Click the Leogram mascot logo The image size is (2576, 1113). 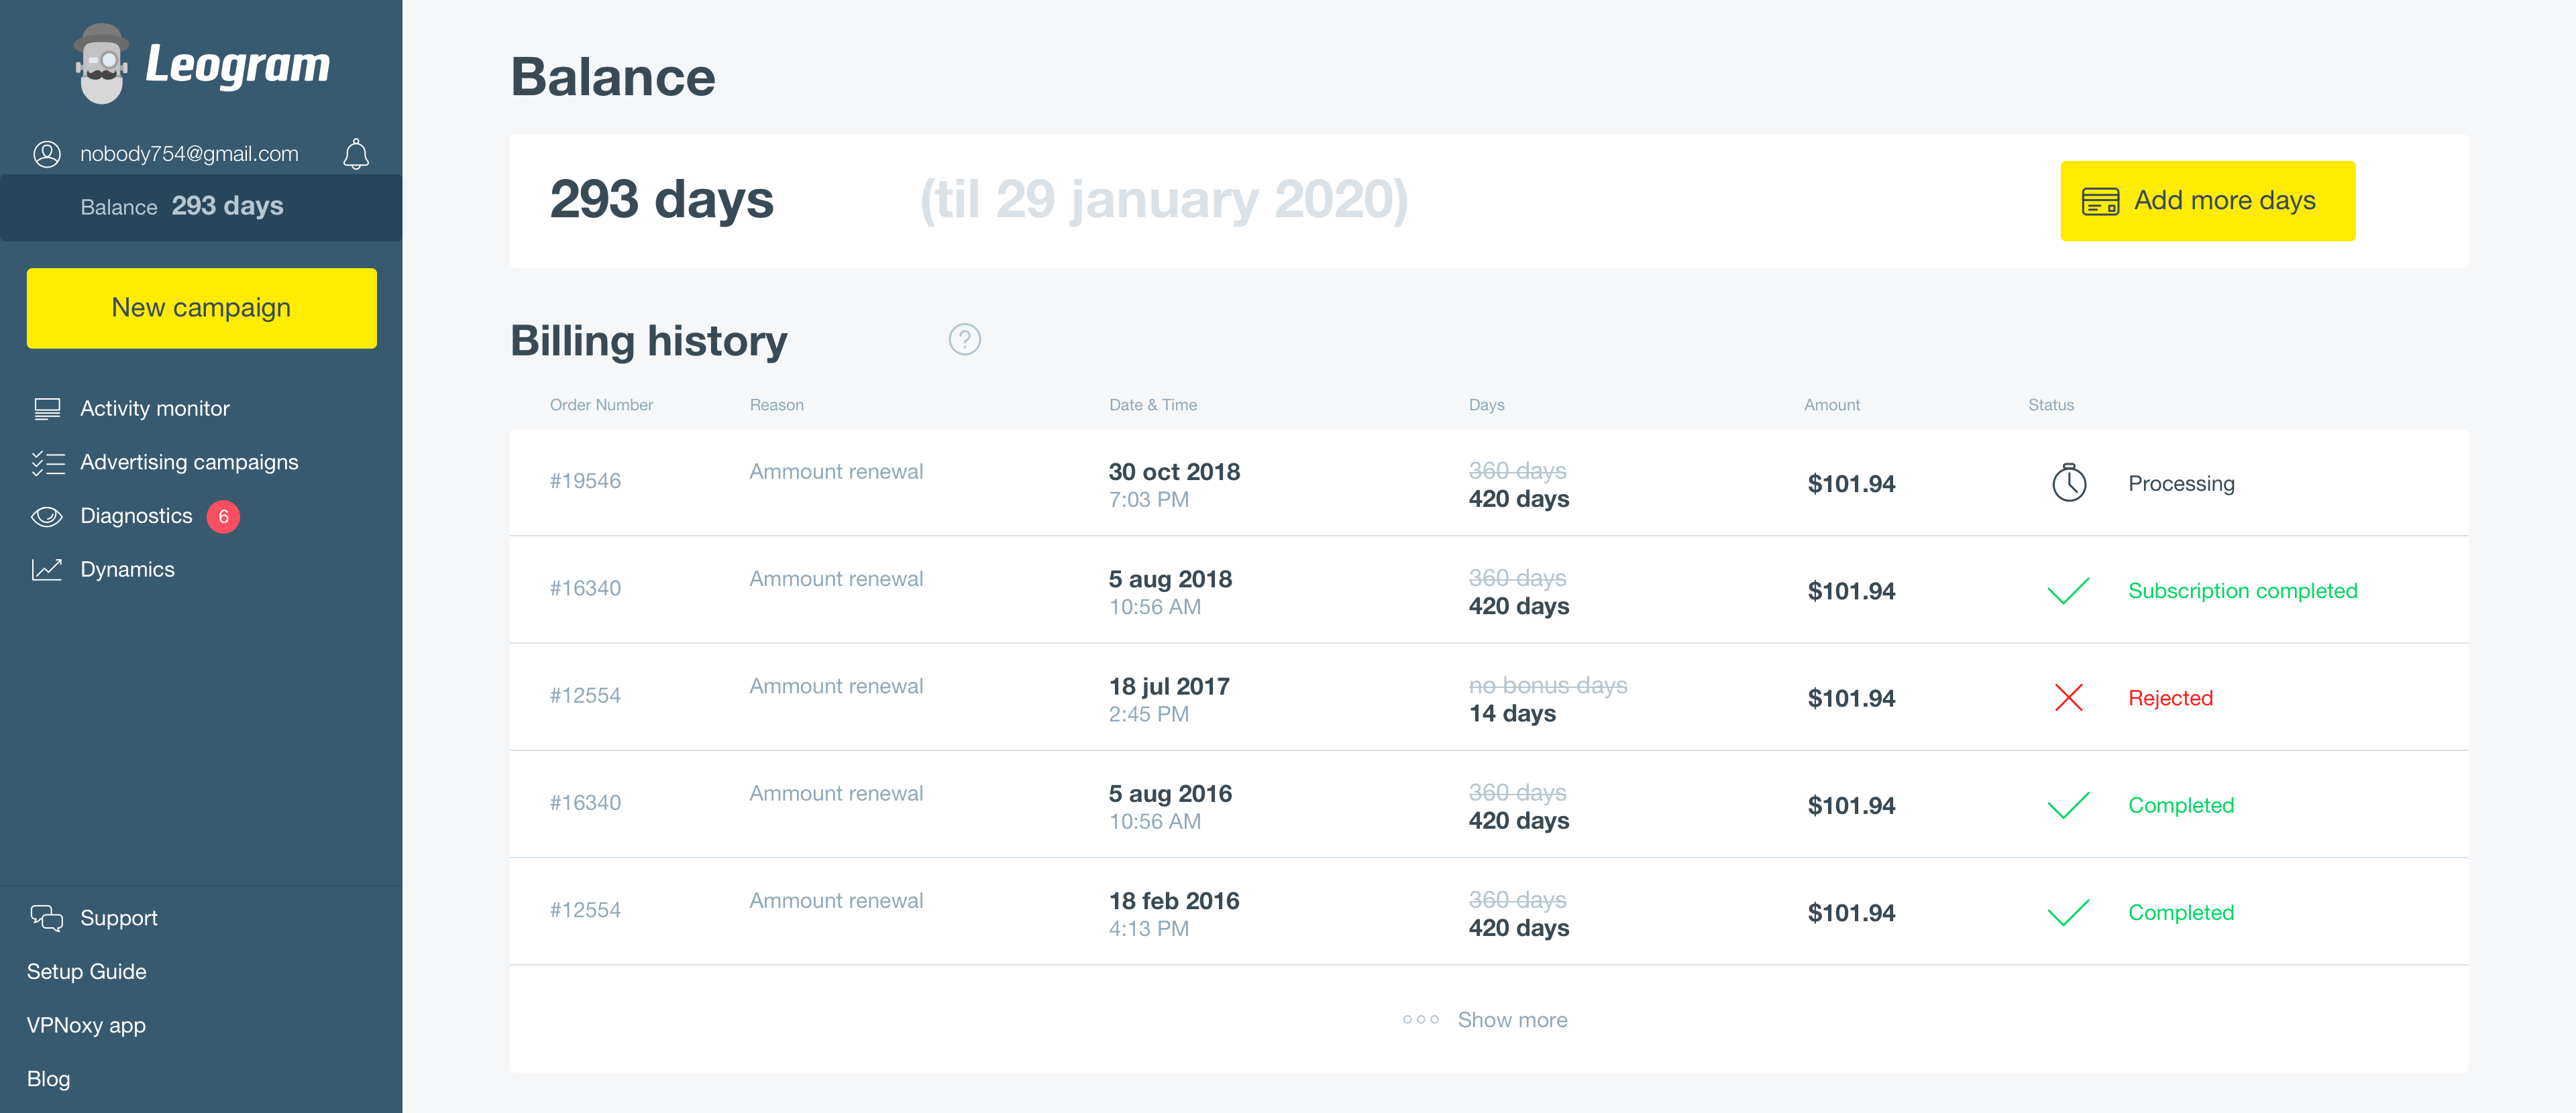tap(101, 65)
